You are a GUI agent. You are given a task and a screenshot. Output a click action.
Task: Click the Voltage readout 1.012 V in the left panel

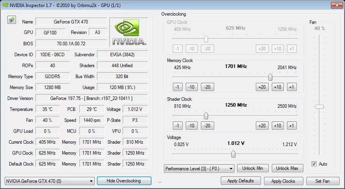[x=135, y=109]
